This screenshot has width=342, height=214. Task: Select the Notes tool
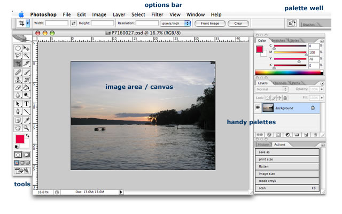(18, 120)
